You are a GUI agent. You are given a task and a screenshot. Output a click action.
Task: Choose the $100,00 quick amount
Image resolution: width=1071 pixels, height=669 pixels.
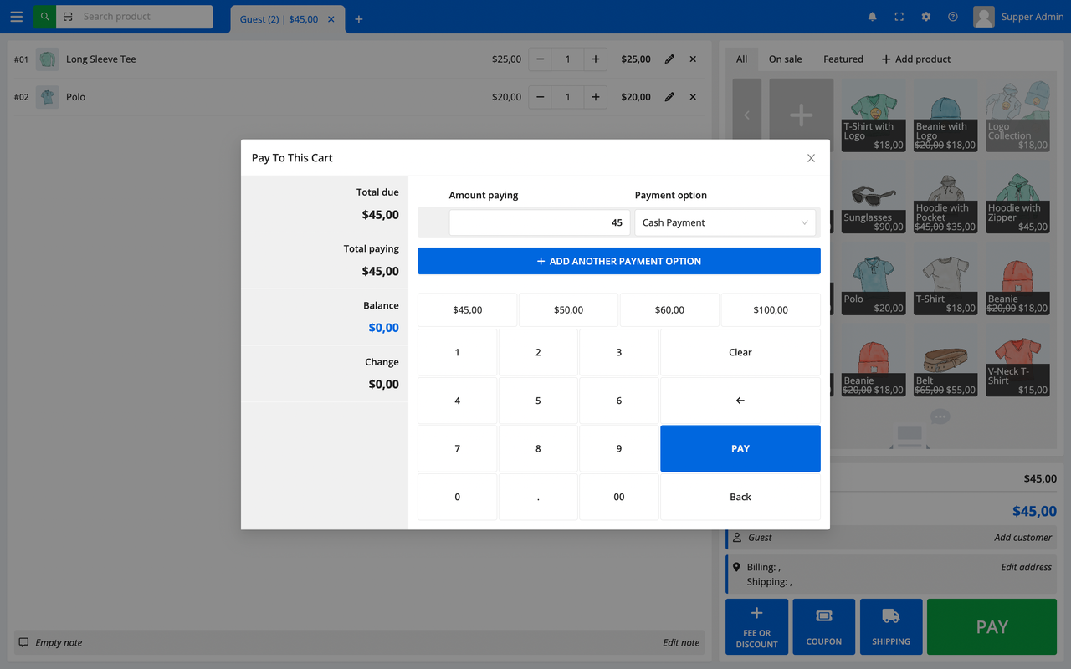(771, 310)
